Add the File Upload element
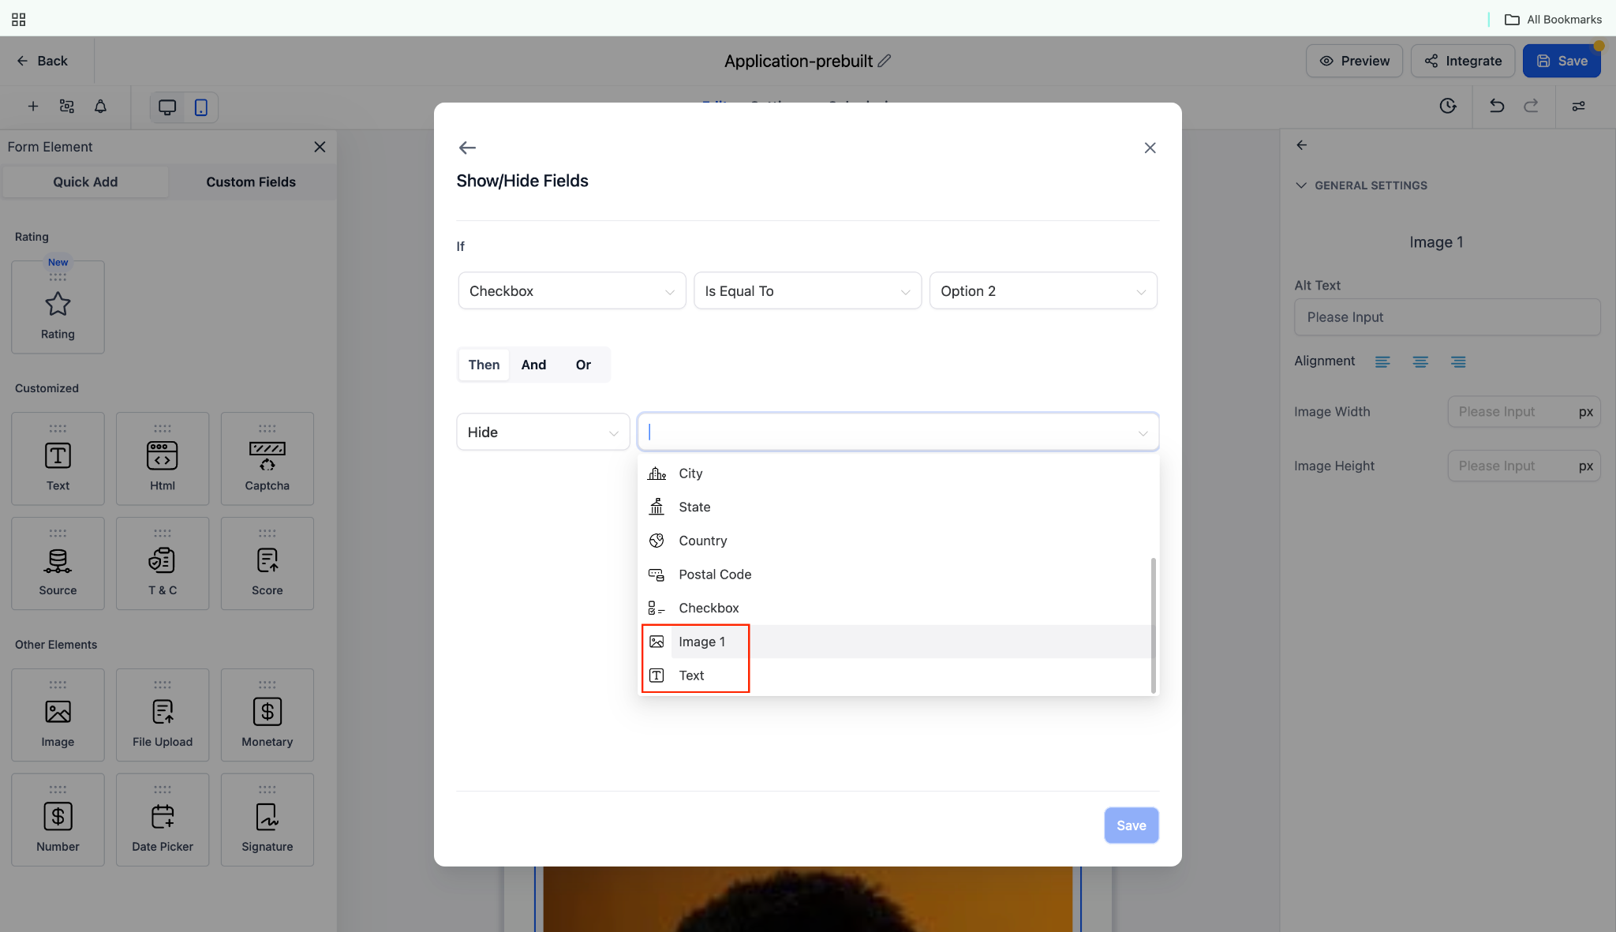The image size is (1616, 932). 163,715
